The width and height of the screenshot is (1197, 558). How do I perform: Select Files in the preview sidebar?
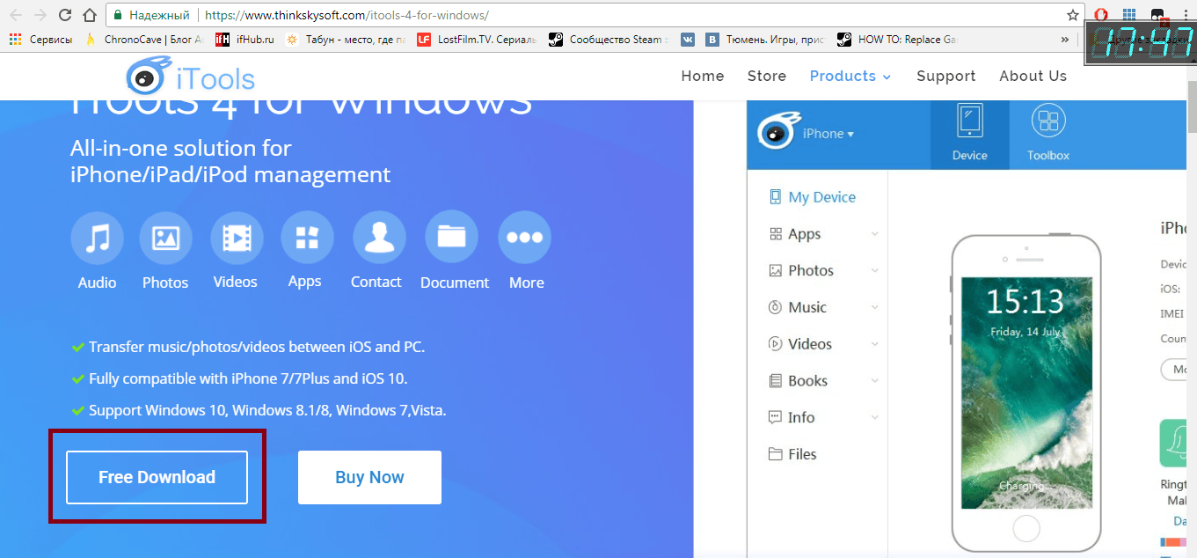click(x=792, y=454)
